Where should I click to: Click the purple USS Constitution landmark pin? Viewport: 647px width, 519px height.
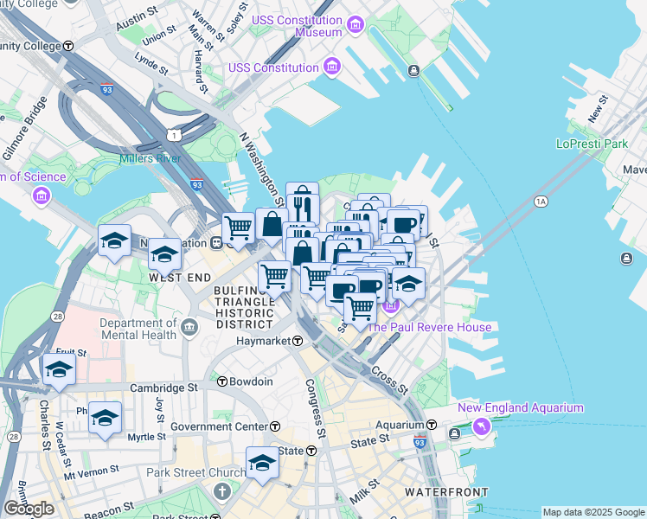(332, 67)
